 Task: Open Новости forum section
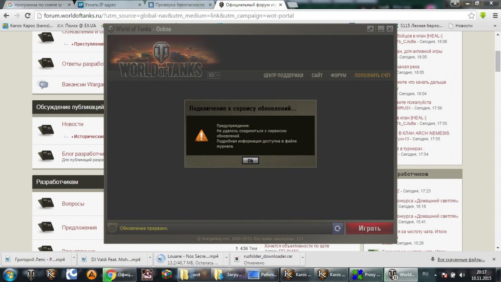tap(73, 124)
